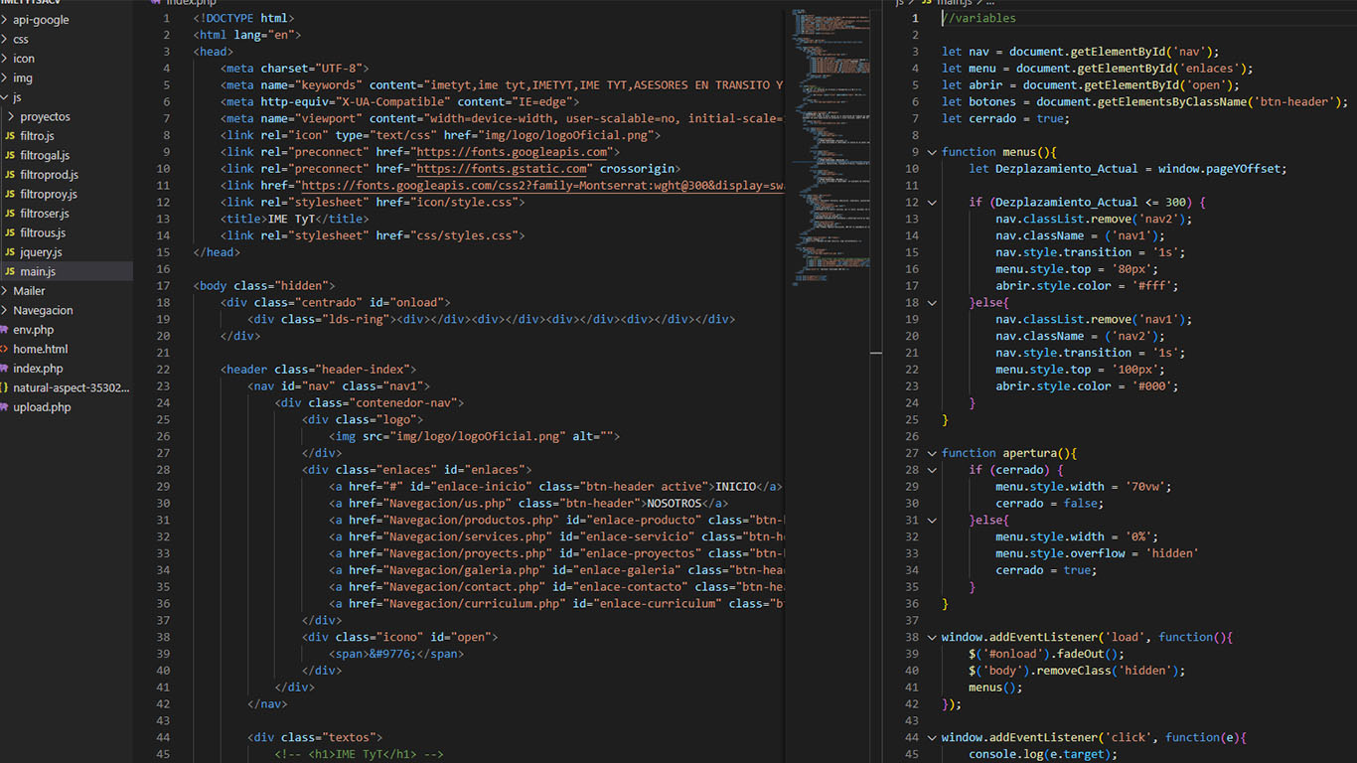1357x763 pixels.
Task: Fold the apertura function at line 27
Action: (x=932, y=453)
